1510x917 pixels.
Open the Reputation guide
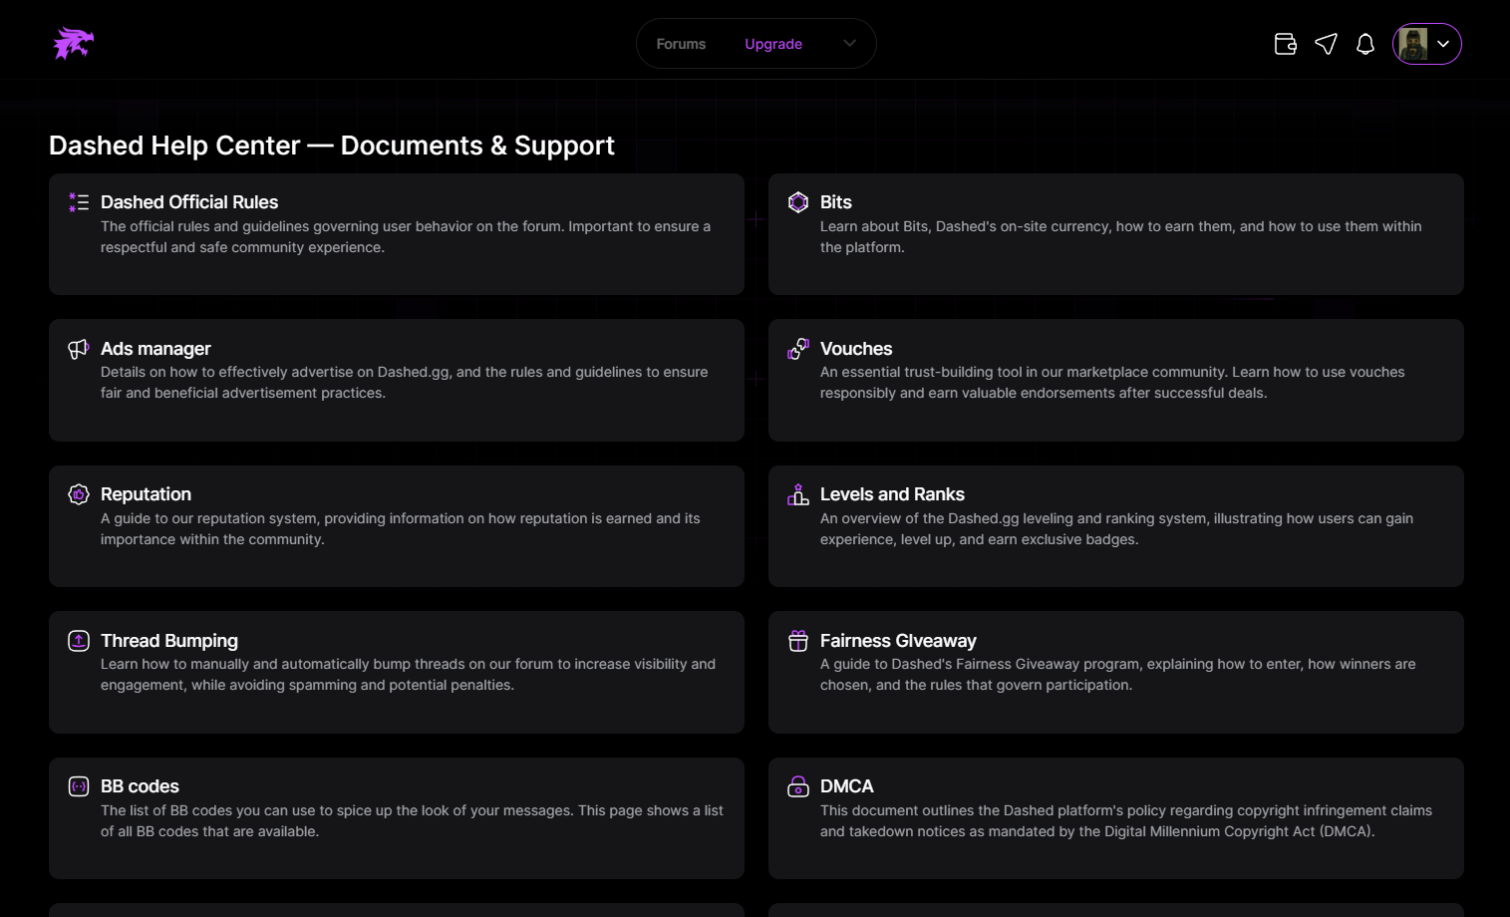point(146,494)
